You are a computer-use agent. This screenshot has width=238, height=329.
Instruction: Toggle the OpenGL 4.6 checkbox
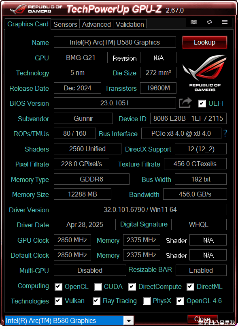point(180,301)
